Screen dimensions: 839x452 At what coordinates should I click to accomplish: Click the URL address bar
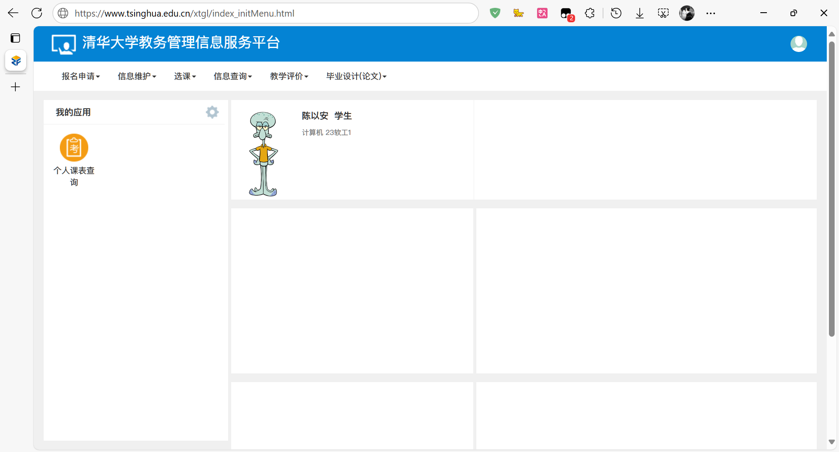pos(266,13)
